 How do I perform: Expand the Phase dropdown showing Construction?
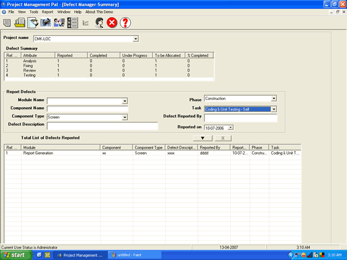pos(274,98)
